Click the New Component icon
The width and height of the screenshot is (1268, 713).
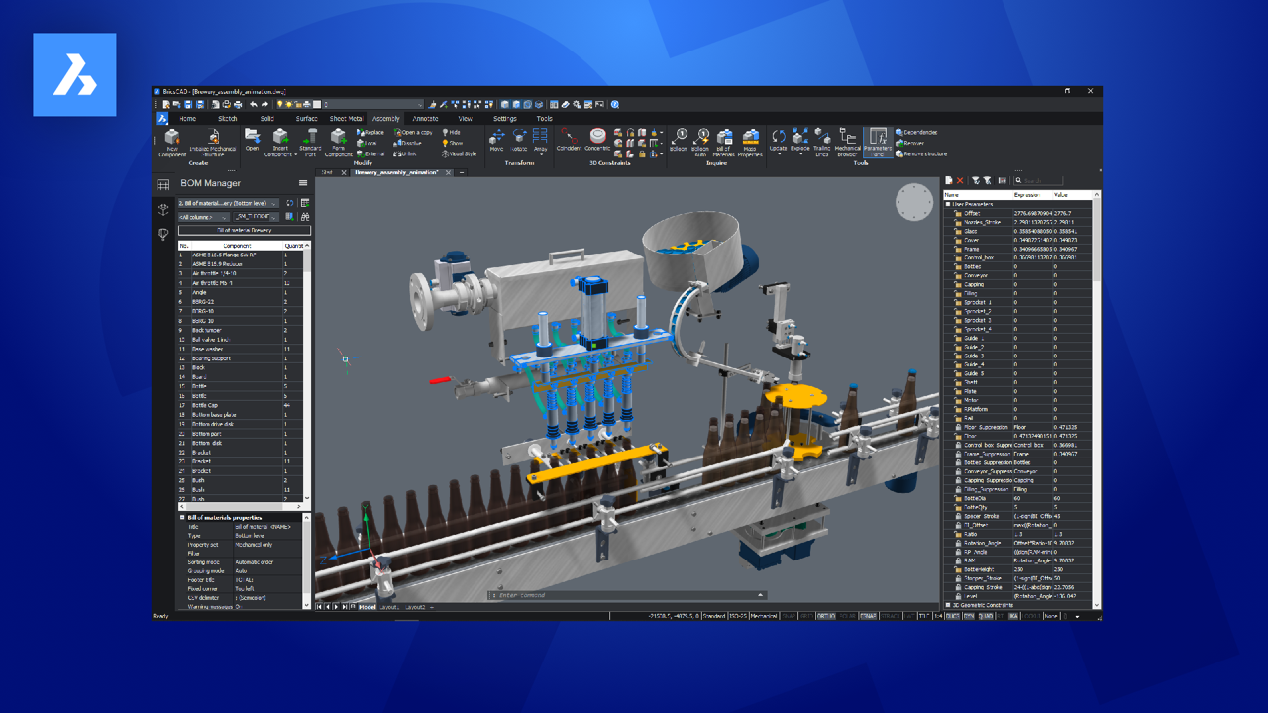click(x=172, y=142)
